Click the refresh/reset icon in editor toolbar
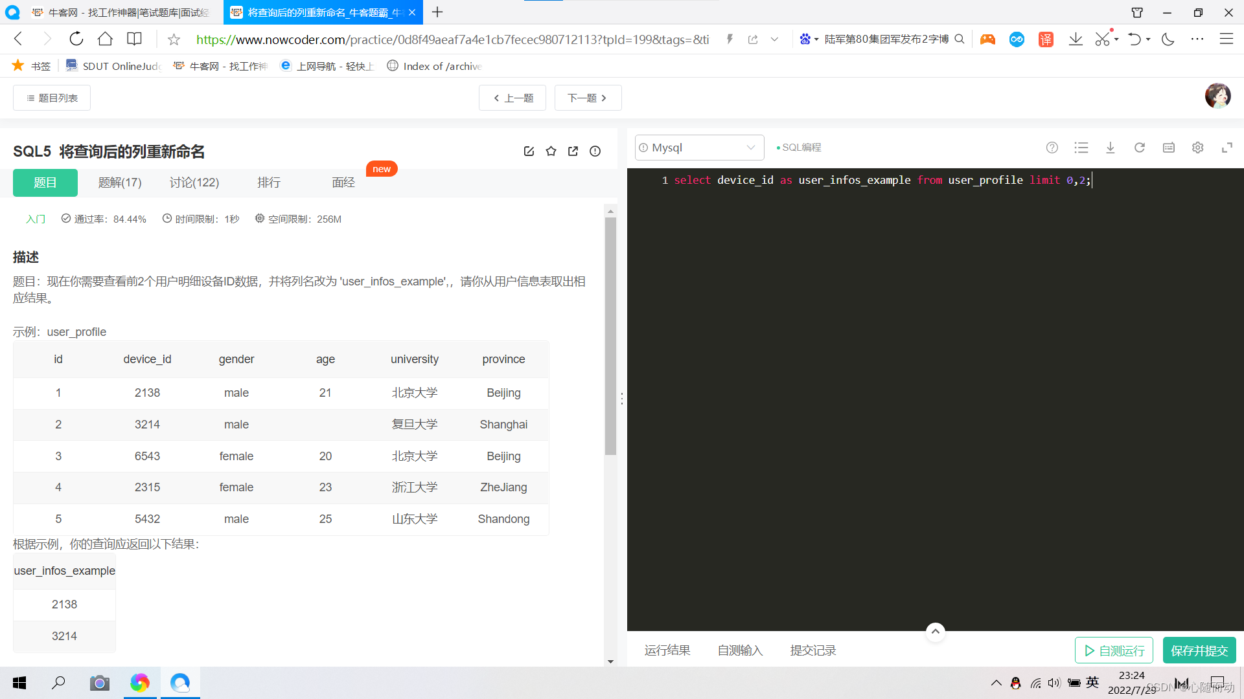Image resolution: width=1244 pixels, height=699 pixels. point(1140,147)
